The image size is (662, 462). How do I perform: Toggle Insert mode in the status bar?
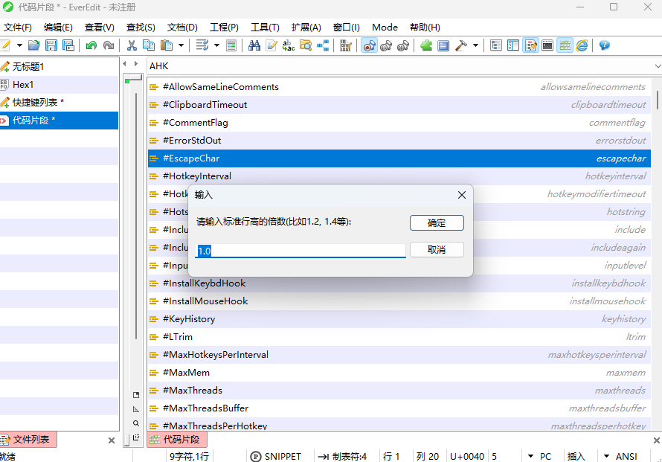[576, 456]
